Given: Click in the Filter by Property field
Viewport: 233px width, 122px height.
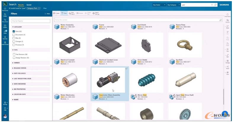Looking at the screenshot, I should point(30,21).
